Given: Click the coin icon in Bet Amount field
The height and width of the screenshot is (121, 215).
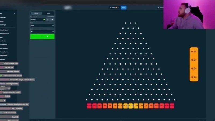Looking at the screenshot, I should click(x=44, y=19).
